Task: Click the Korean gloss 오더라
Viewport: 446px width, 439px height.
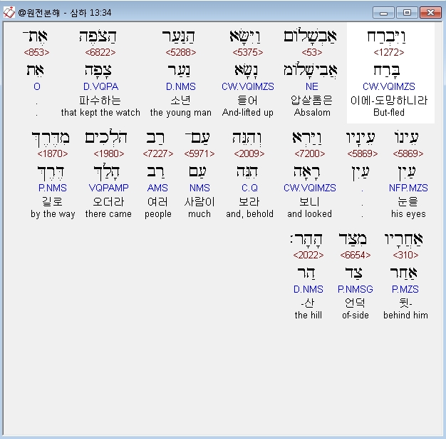Action: coord(108,201)
